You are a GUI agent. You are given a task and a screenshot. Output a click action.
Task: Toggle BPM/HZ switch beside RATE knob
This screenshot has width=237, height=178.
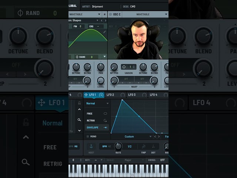pos(107,146)
